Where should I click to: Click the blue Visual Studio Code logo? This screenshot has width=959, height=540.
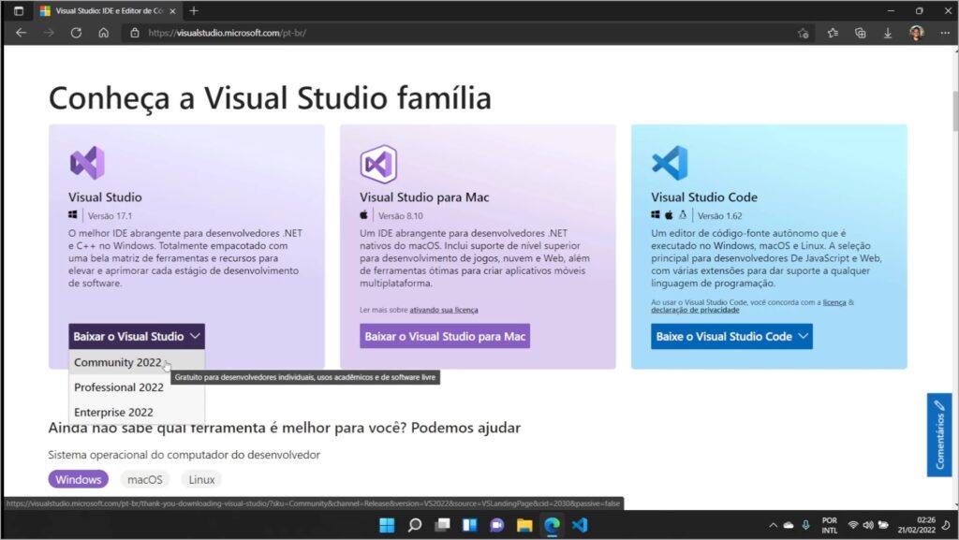[671, 163]
